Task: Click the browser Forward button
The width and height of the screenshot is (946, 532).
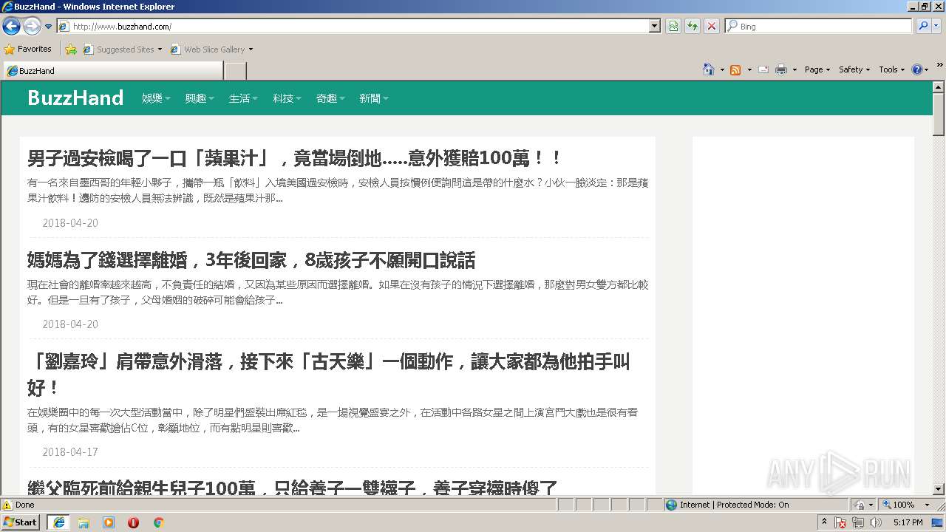Action: pyautogui.click(x=32, y=27)
